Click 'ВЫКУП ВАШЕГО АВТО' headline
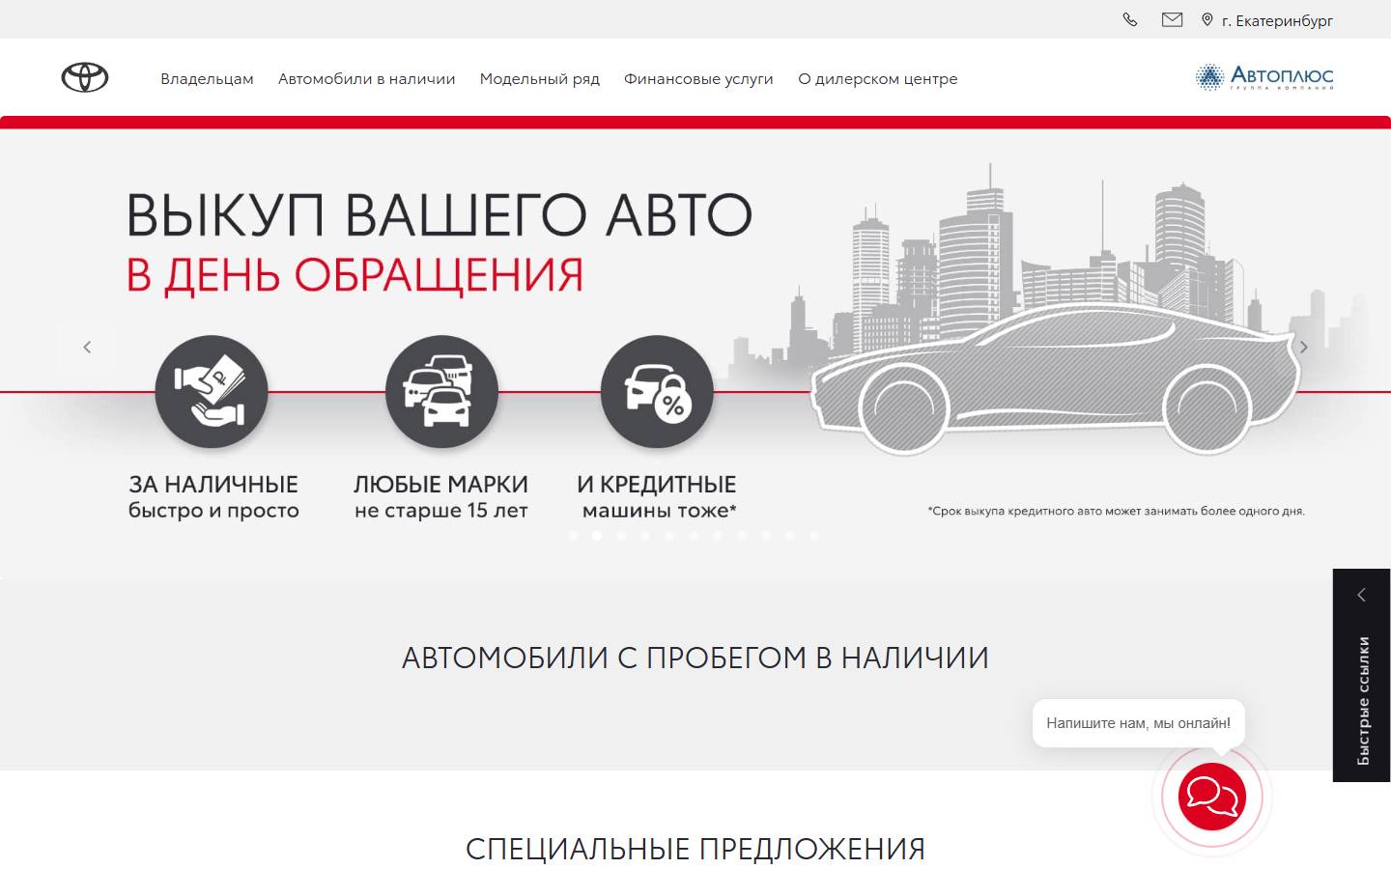The image size is (1391, 869). point(440,214)
